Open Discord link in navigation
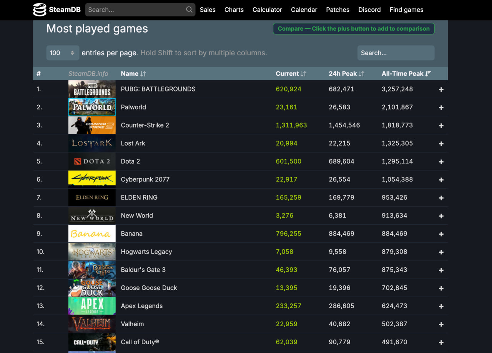The height and width of the screenshot is (353, 492). tap(369, 10)
